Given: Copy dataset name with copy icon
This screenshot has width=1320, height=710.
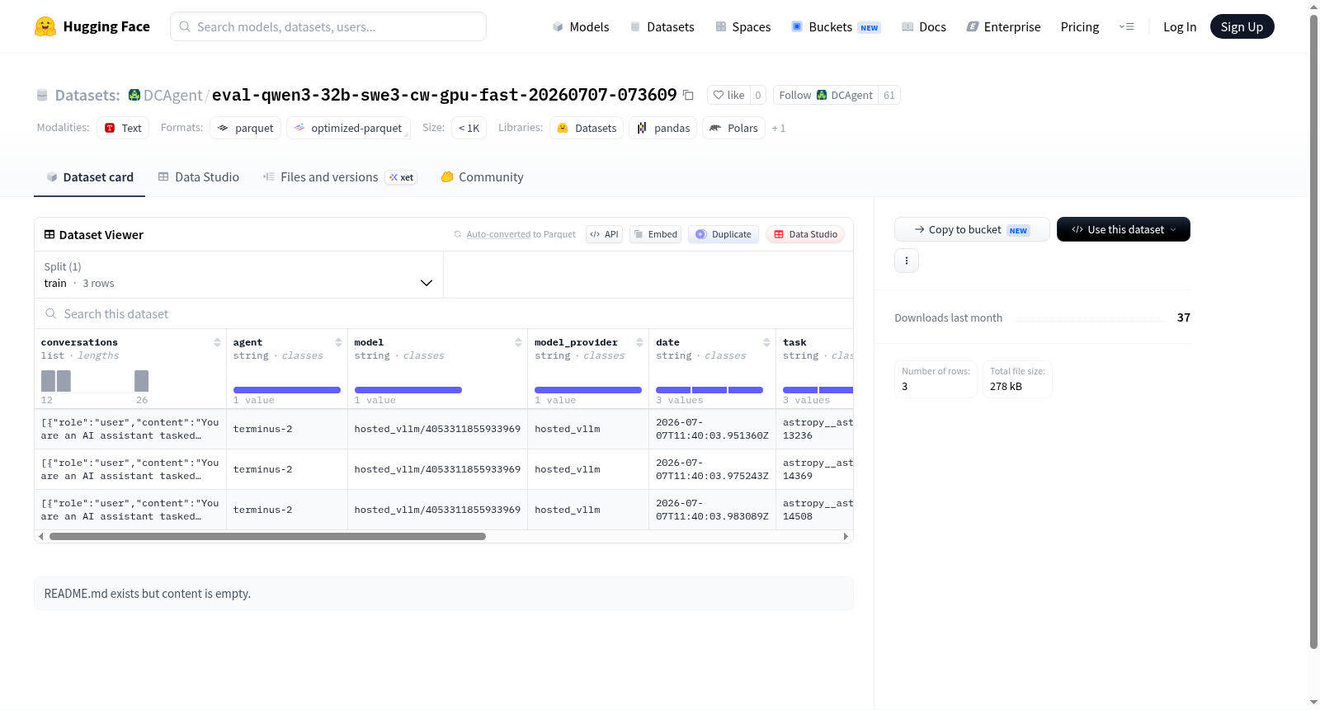Looking at the screenshot, I should (x=688, y=95).
